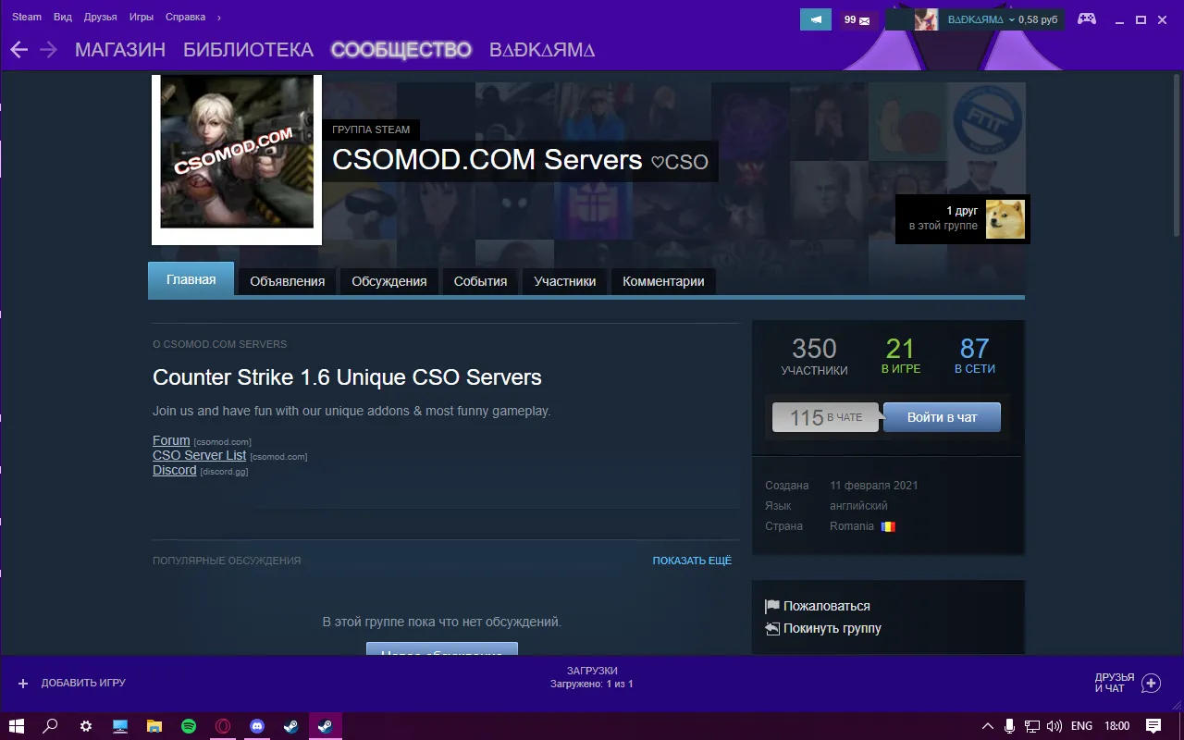Open the Windows notification center icon

coord(1153,726)
